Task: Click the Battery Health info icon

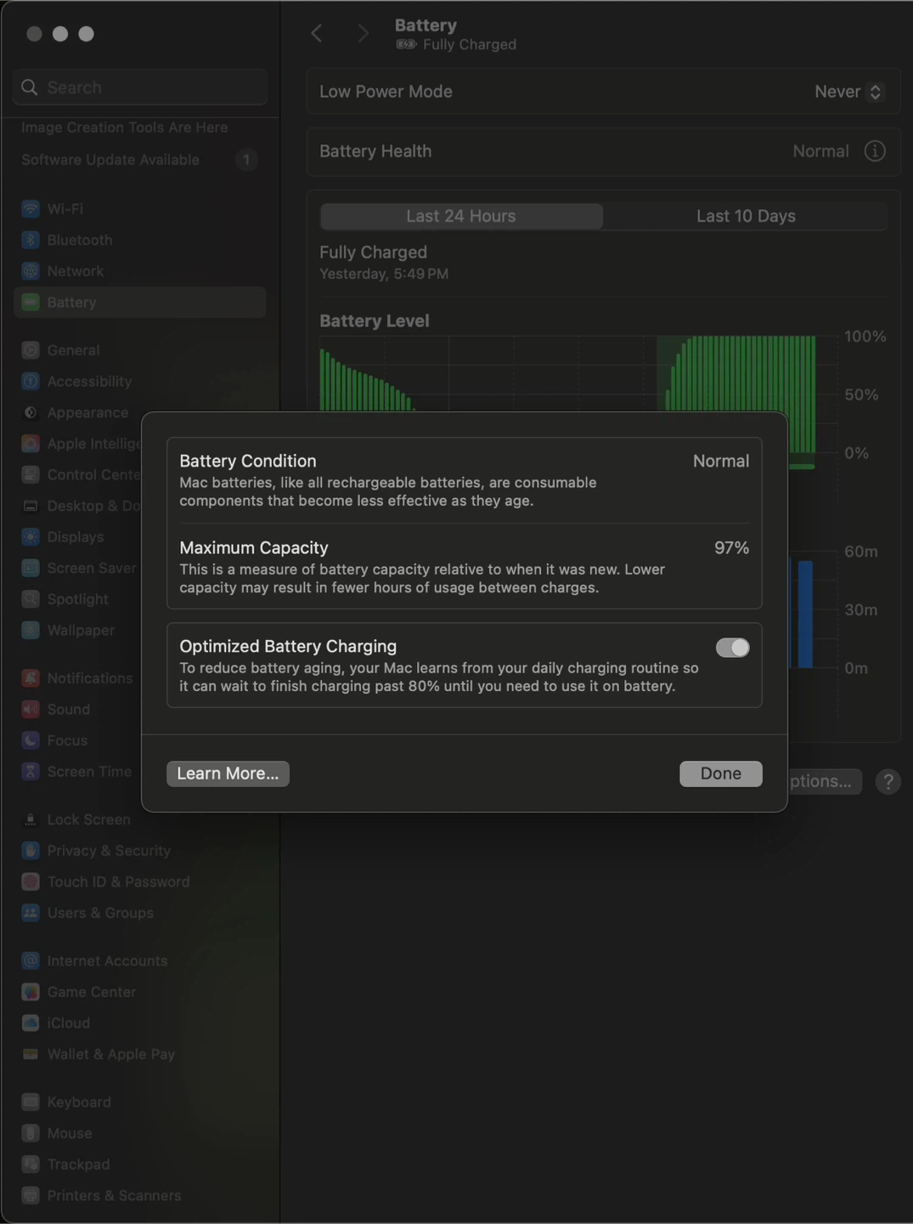Action: [874, 151]
